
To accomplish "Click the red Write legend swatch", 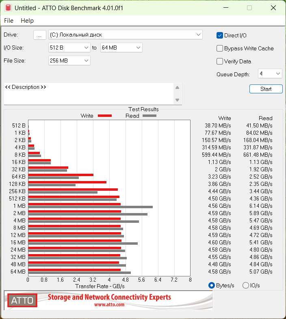I will pyautogui.click(x=105, y=116).
